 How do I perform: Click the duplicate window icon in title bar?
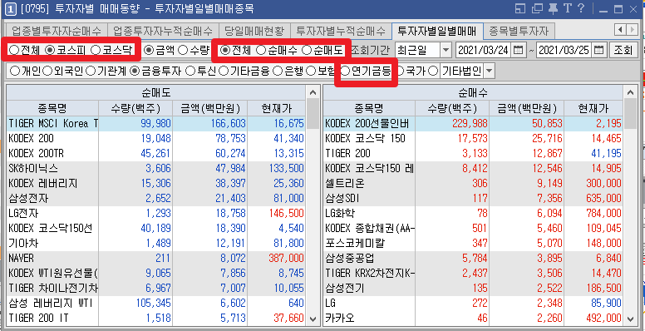[x=537, y=8]
